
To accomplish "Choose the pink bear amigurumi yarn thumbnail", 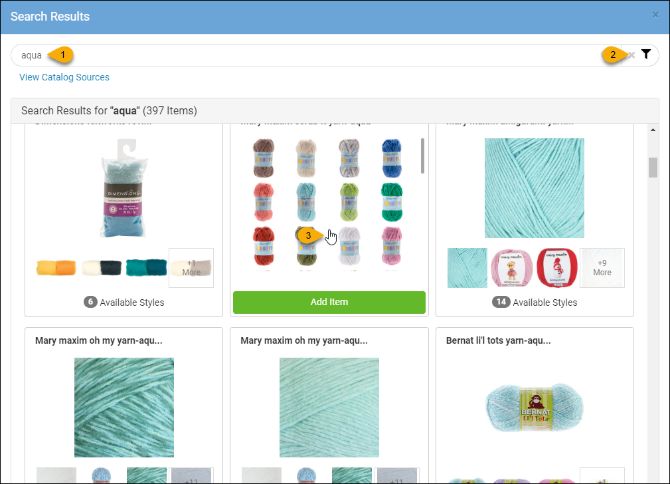I will pos(511,268).
